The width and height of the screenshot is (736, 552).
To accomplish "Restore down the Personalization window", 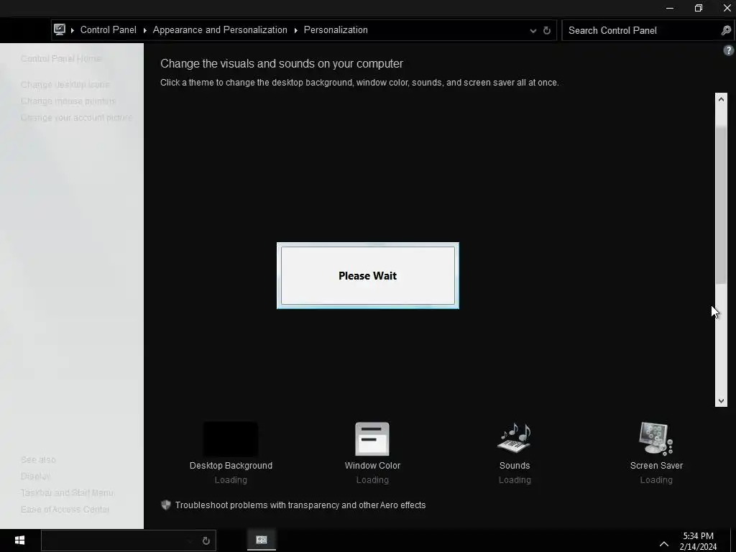I will click(699, 8).
